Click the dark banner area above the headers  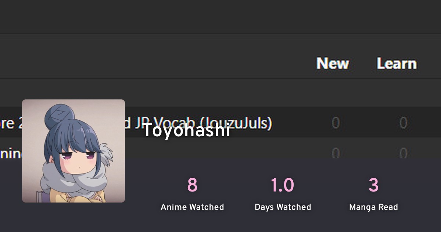[220, 17]
